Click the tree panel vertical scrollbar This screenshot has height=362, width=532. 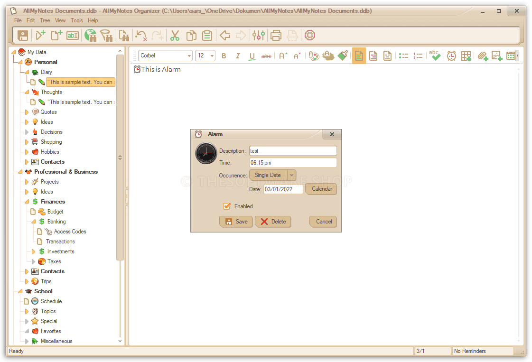tap(120, 157)
